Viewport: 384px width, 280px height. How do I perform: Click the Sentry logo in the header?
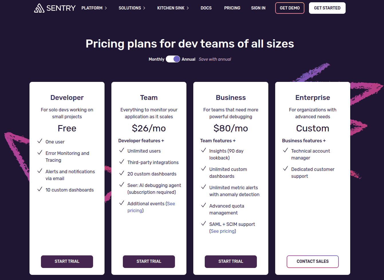tap(55, 8)
